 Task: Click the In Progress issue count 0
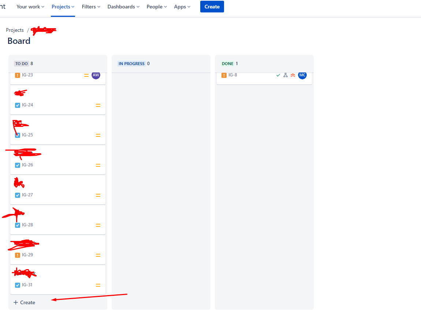pyautogui.click(x=148, y=64)
